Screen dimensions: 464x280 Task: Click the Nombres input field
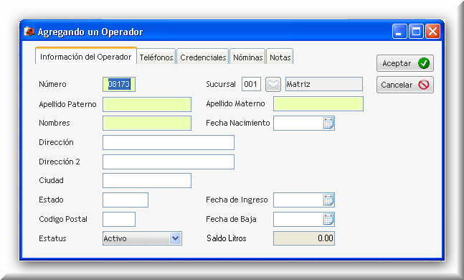(x=147, y=123)
